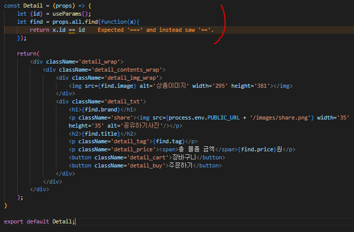This screenshot has height=232, width=354.
Task: Click the {find.tag} expression
Action: 169,142
